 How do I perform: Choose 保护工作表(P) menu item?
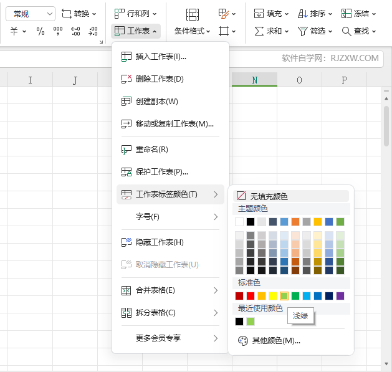point(170,172)
